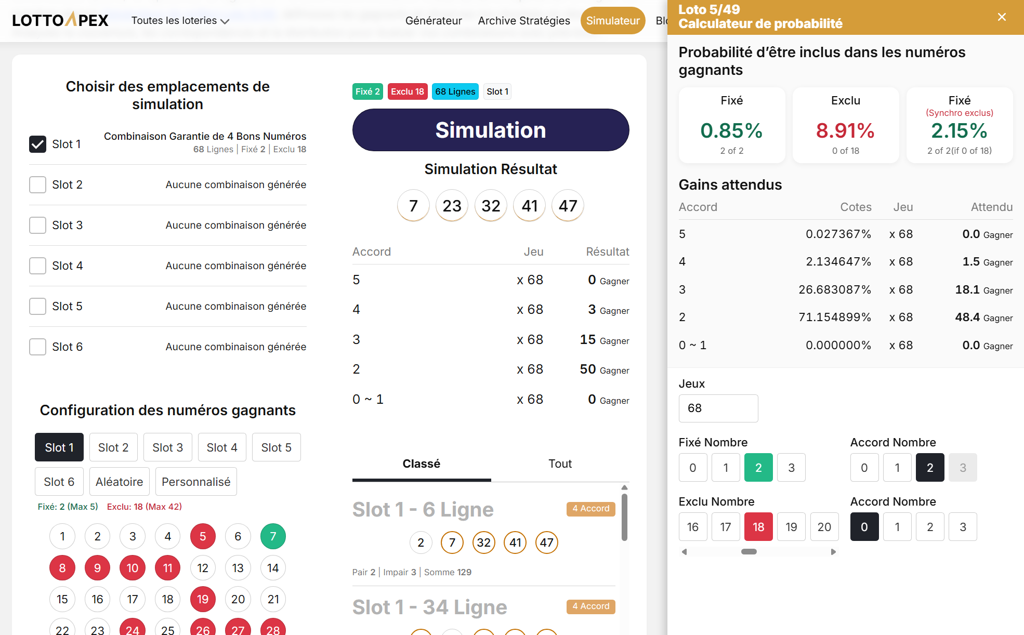Click the horizontal scrollbar thumb below Exclu Nombre
Viewport: 1024px width, 635px height.
(x=749, y=552)
